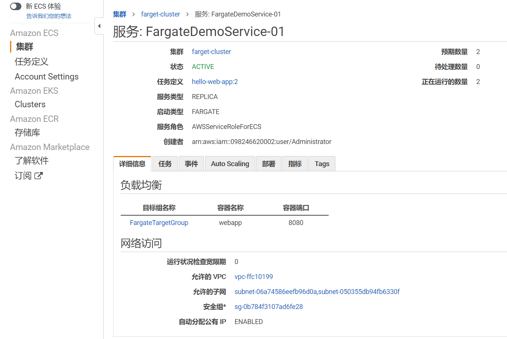
Task: Click the 正在运行的数量 label
Action: coord(445,82)
